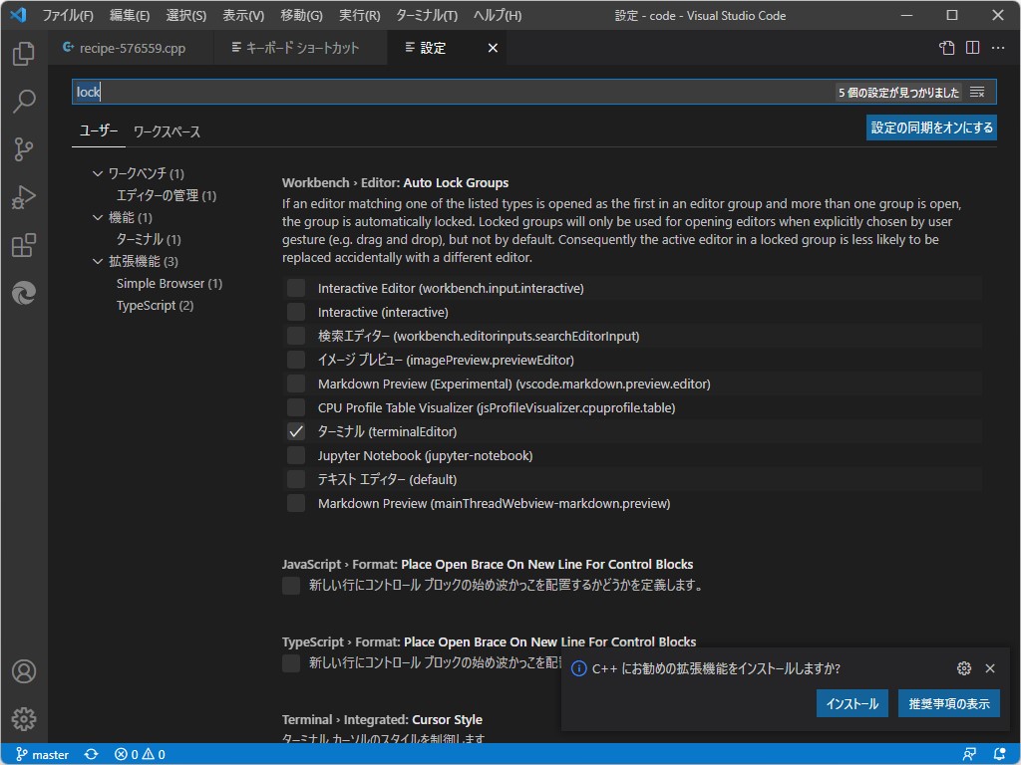Viewport: 1021px width, 765px height.
Task: Open the ヘルプ(H) menu
Action: point(498,15)
